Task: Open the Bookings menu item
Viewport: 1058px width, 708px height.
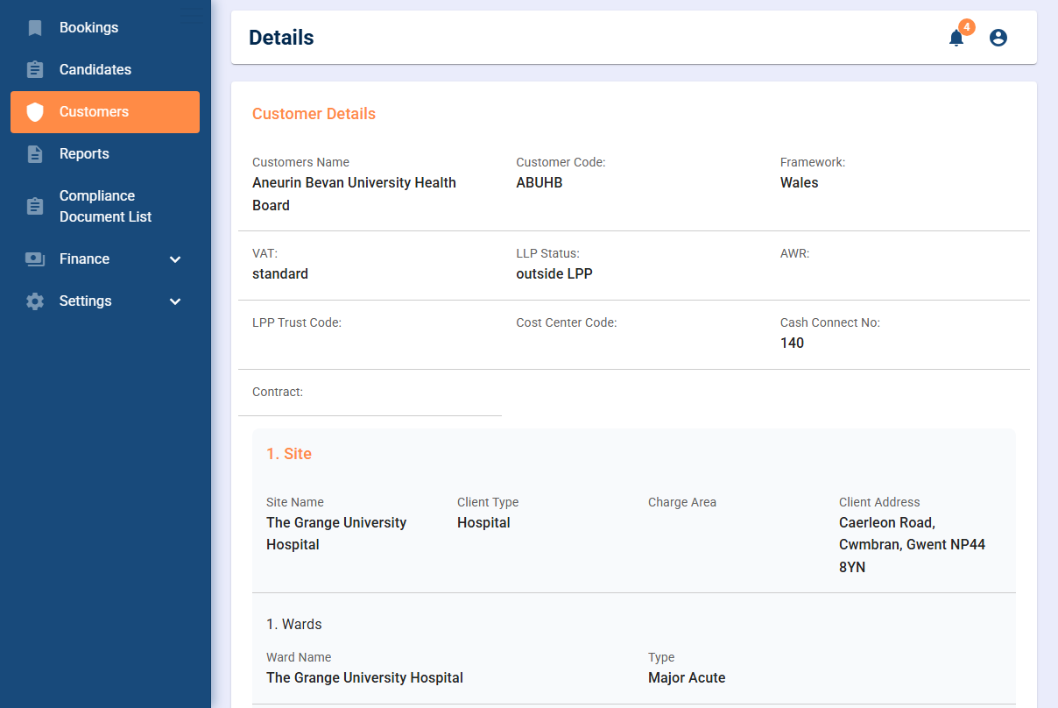Action: [x=105, y=28]
